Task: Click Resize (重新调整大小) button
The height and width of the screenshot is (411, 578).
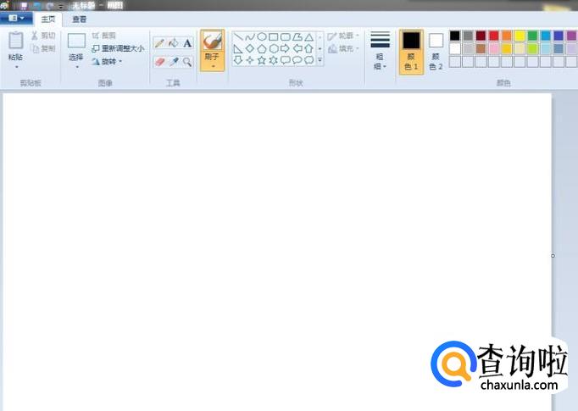Action: 118,48
